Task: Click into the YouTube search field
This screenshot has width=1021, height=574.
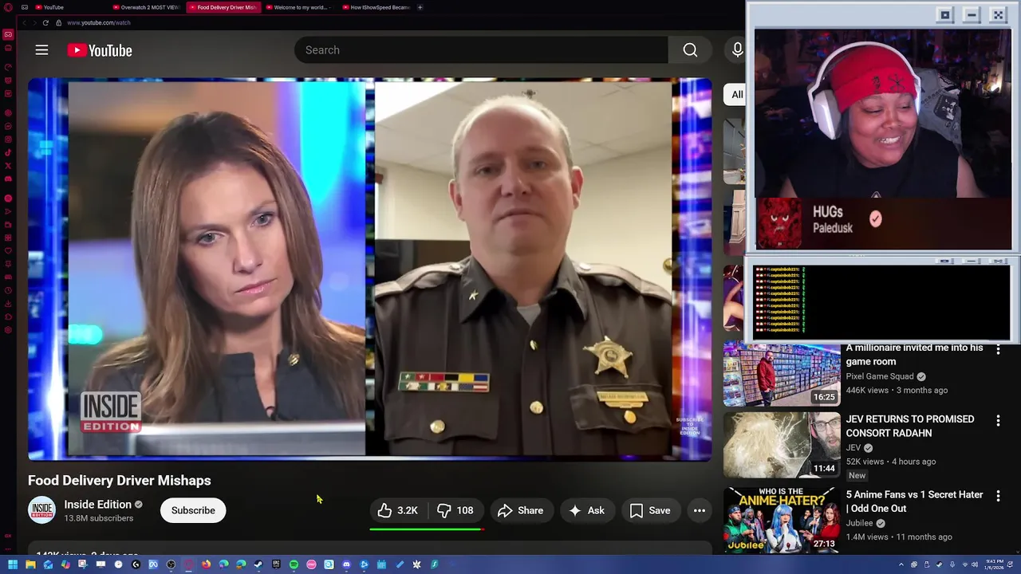Action: 481,50
